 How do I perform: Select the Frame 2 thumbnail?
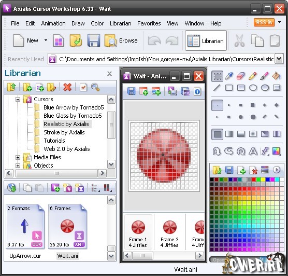[169, 232]
